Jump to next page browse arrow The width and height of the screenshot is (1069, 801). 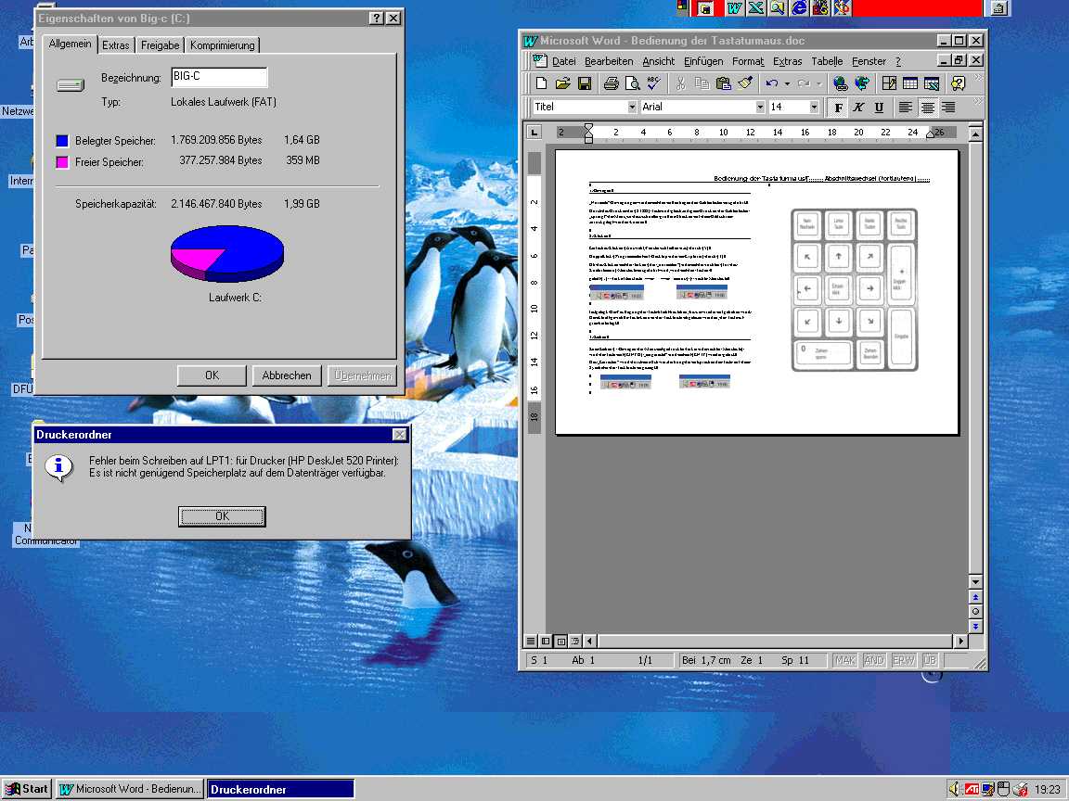pos(975,626)
